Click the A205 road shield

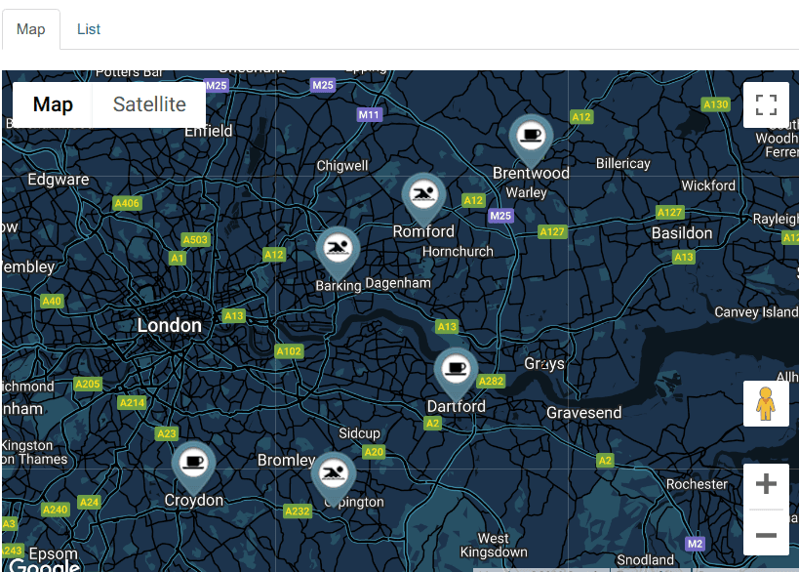click(88, 384)
